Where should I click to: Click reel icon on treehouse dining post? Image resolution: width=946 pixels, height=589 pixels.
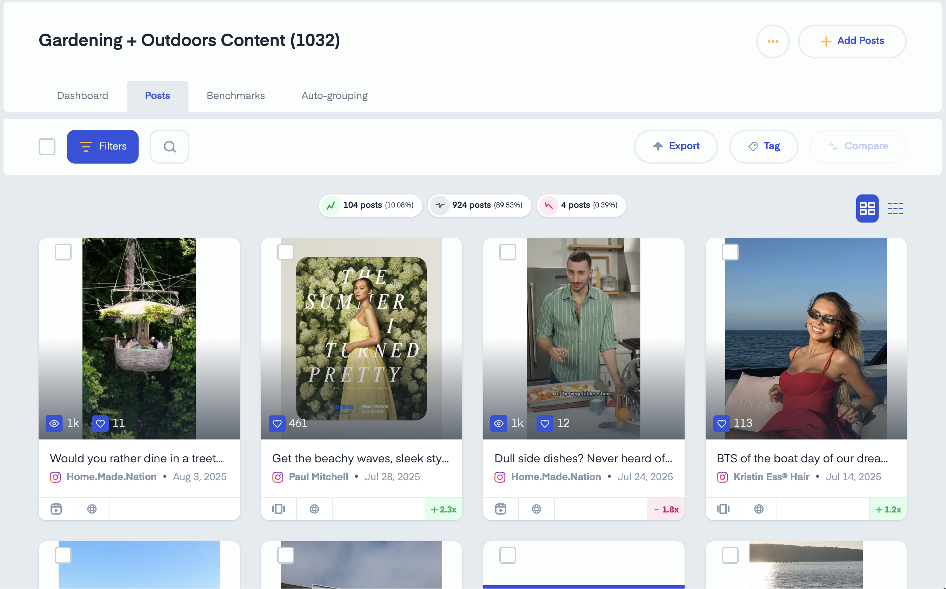coord(56,509)
